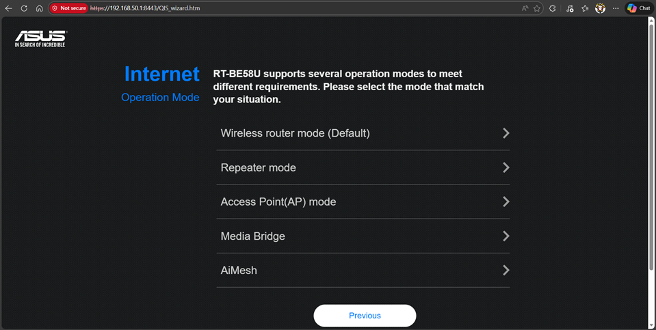Screen dimensions: 656x330
Task: Click the Previous button
Action: pos(365,316)
